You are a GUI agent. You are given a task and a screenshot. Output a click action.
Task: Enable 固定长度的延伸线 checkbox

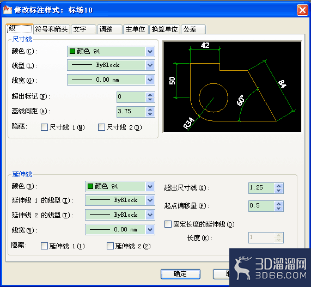[168, 224]
